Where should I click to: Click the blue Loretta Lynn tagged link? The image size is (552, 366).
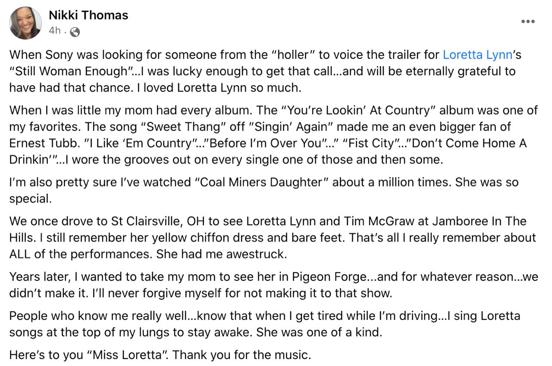tap(477, 55)
